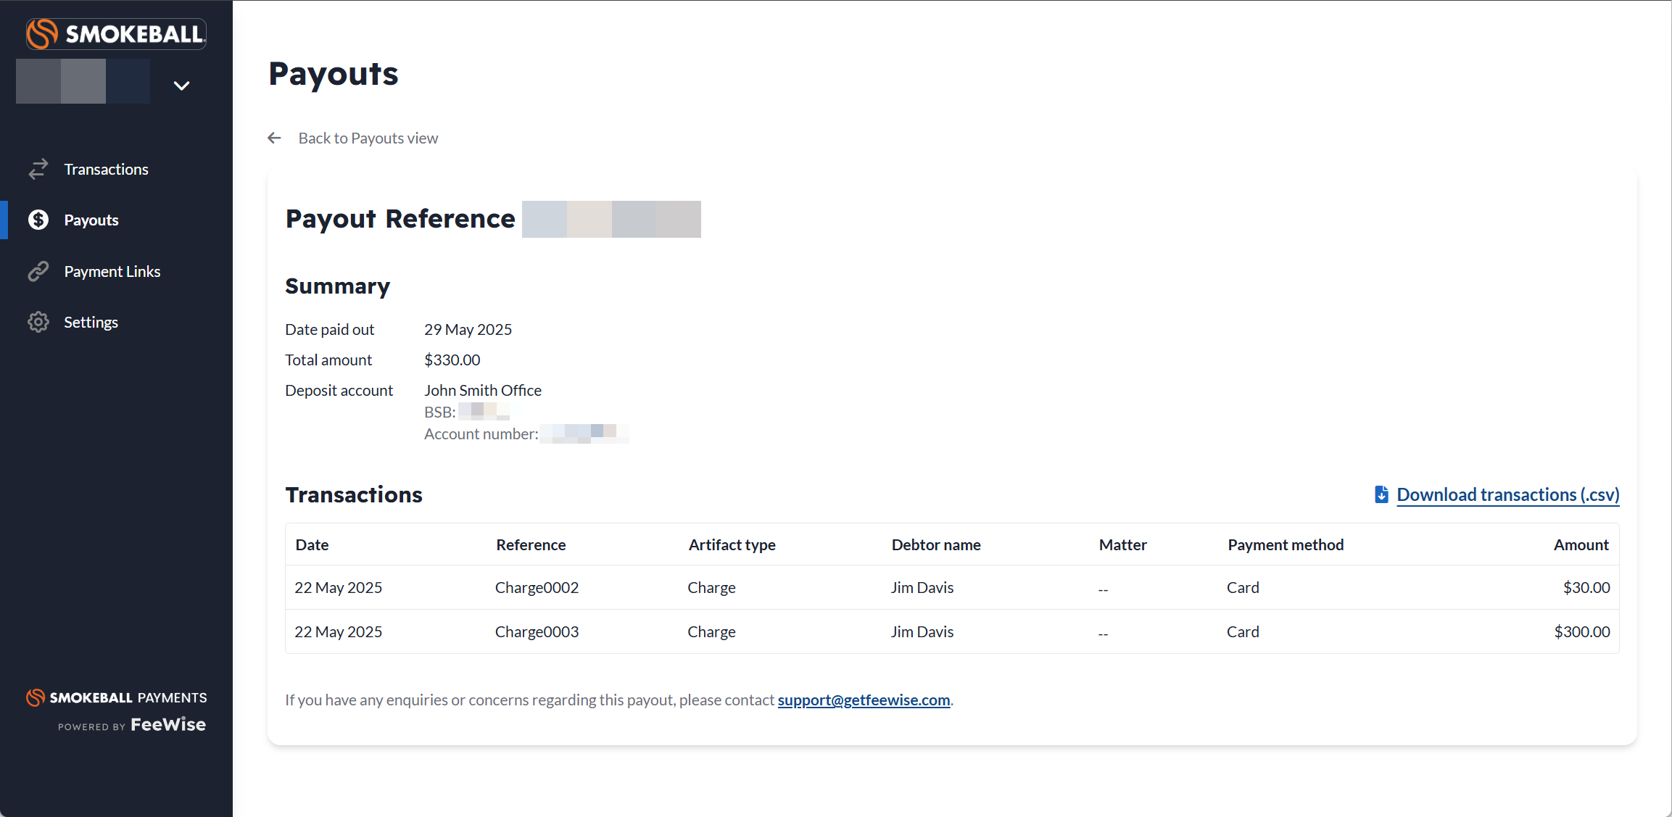Image resolution: width=1672 pixels, height=817 pixels.
Task: Click the Smokeball logo in sidebar
Action: tap(116, 33)
